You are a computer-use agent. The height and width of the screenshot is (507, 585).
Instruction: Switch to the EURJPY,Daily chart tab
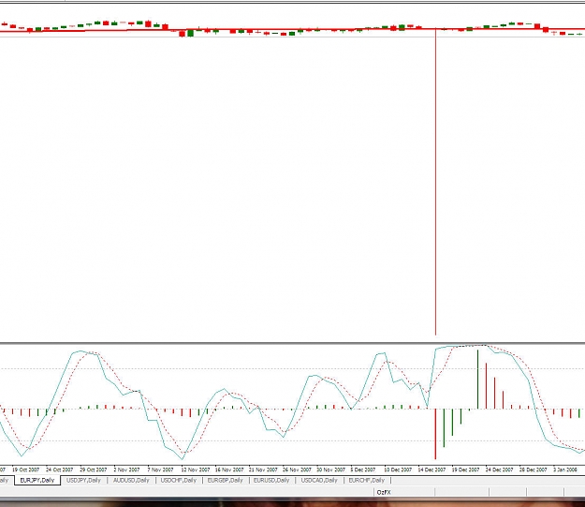[37, 480]
